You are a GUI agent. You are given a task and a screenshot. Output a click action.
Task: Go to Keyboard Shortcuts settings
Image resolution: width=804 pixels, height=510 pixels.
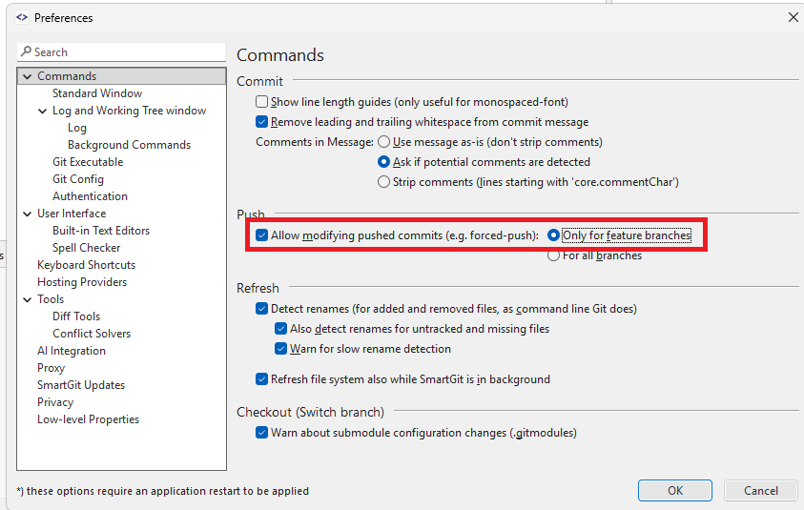click(x=86, y=265)
